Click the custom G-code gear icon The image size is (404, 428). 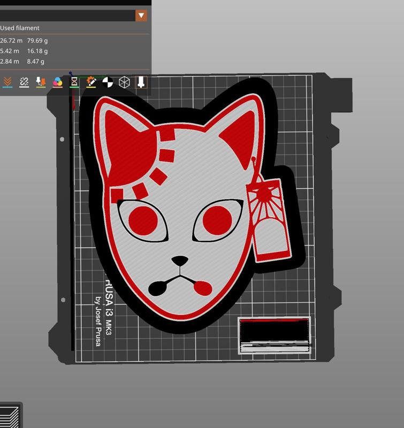click(91, 82)
